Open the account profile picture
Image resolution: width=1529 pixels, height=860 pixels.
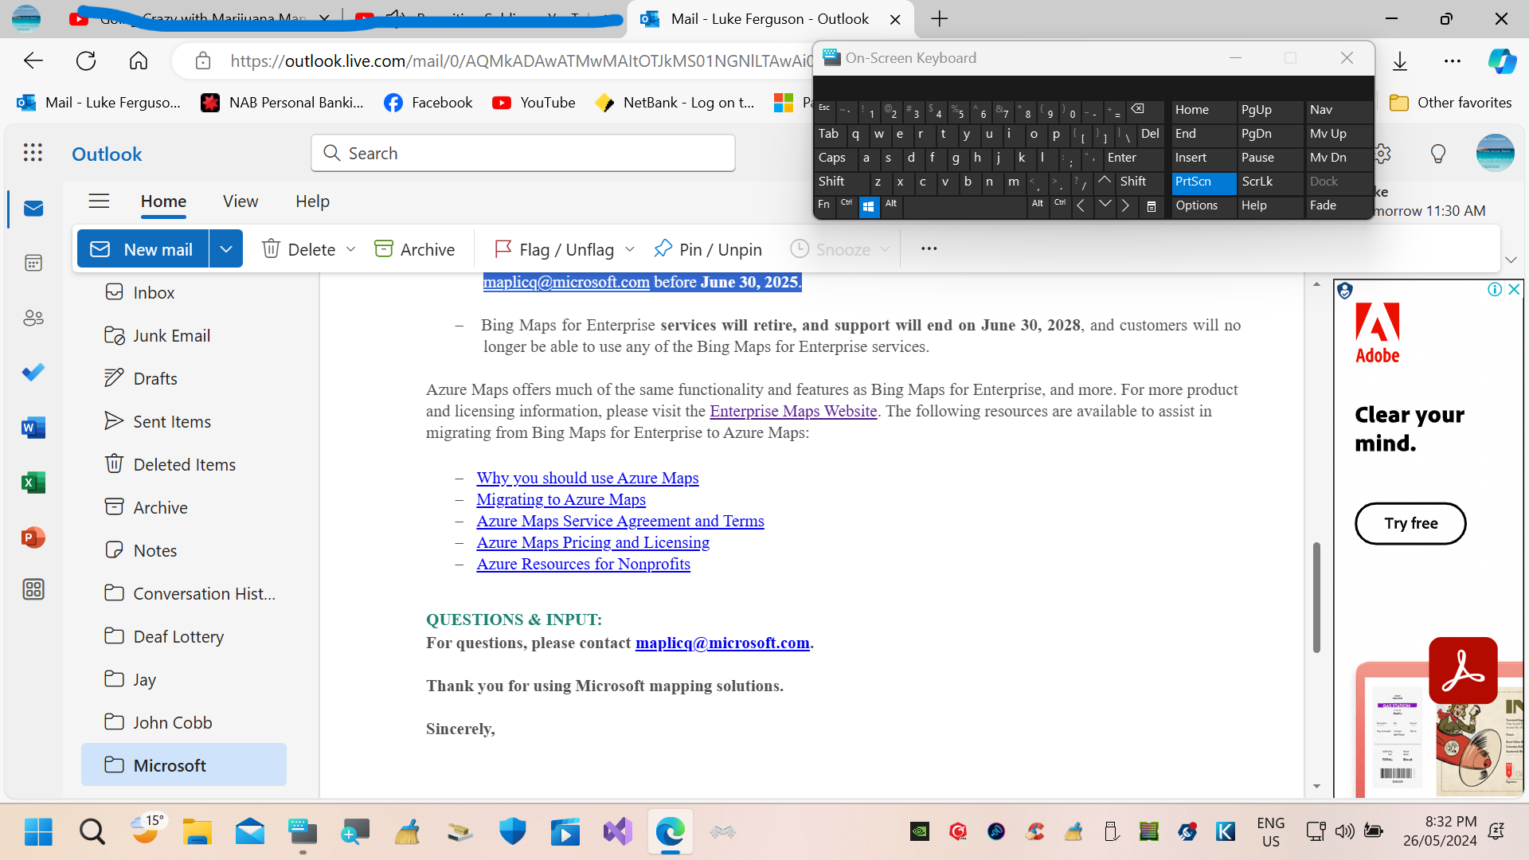pyautogui.click(x=1495, y=153)
